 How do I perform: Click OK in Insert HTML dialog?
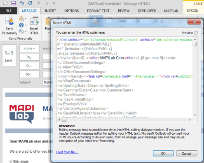[x=163, y=154]
